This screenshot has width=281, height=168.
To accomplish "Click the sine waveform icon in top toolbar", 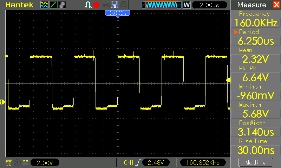I will (x=44, y=5).
